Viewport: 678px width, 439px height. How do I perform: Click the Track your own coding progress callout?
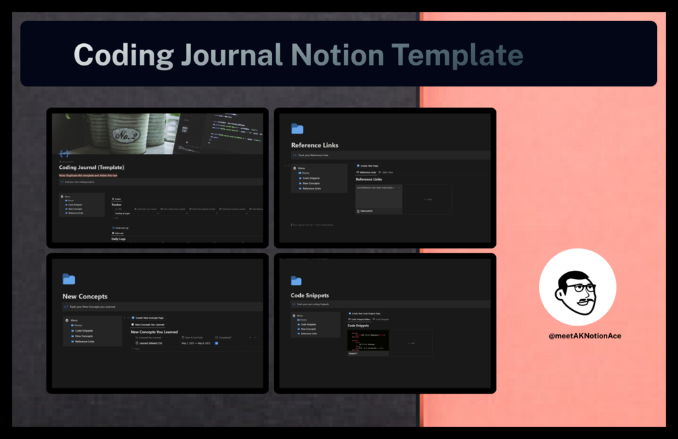(161, 182)
